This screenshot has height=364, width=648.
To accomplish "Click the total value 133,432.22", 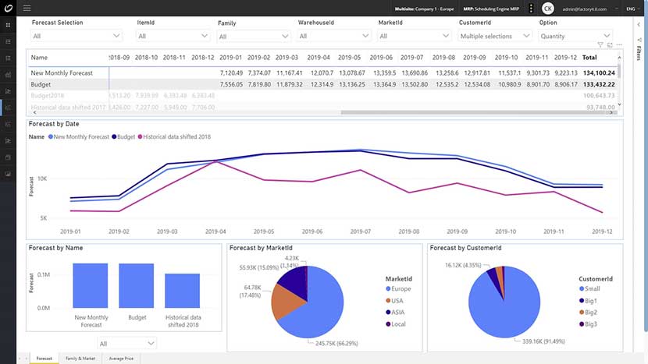I will click(599, 84).
